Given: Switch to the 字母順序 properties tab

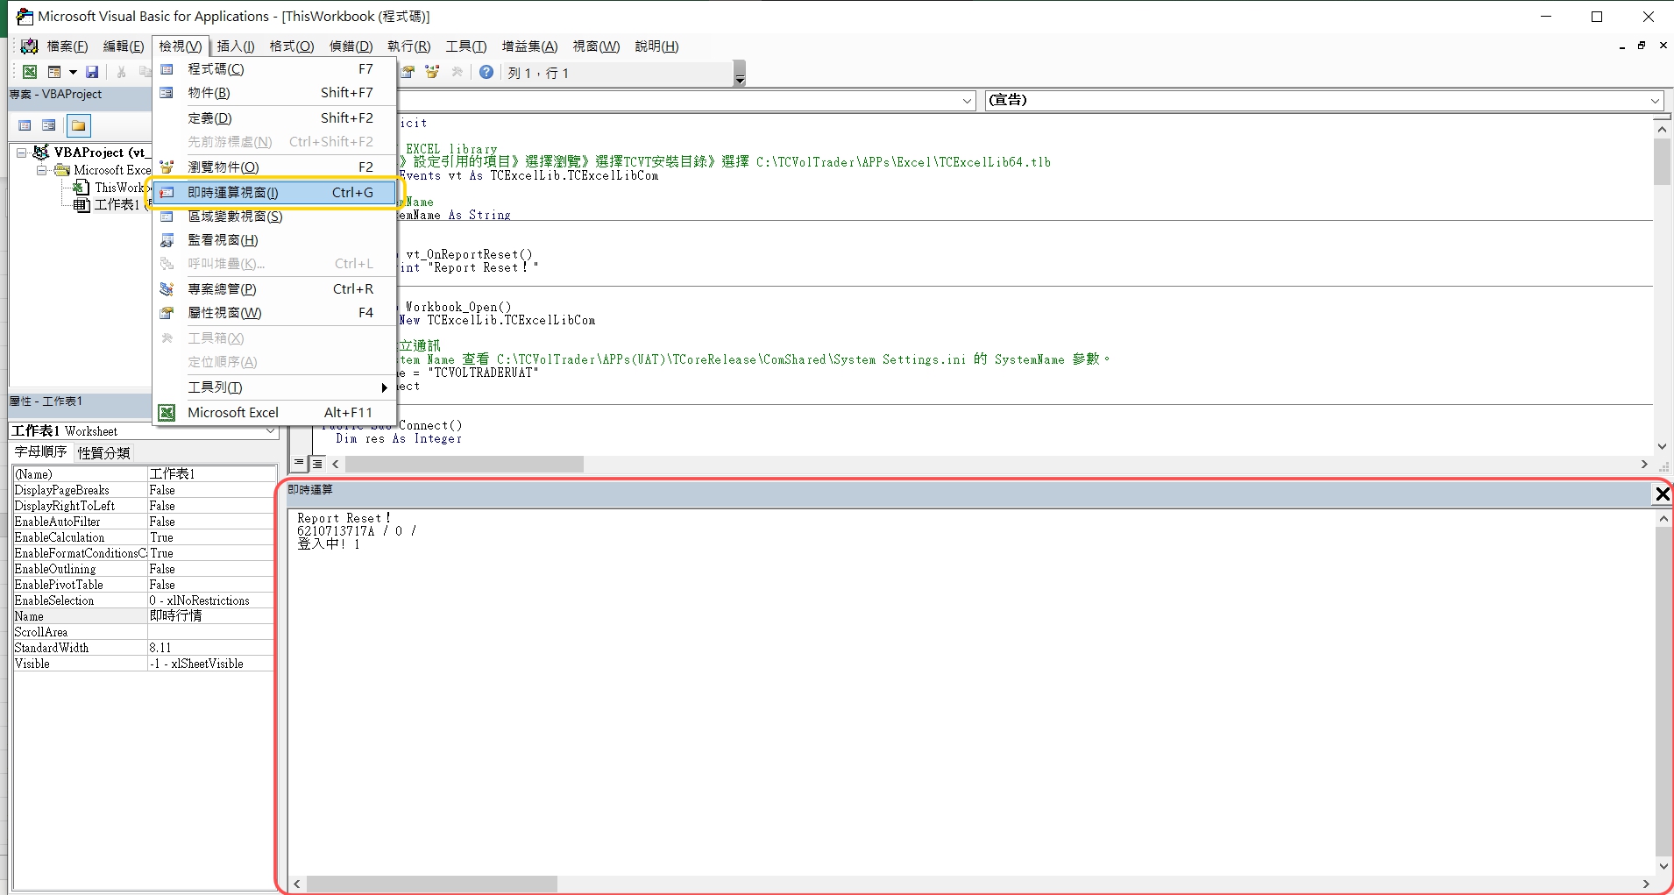Looking at the screenshot, I should tap(40, 452).
